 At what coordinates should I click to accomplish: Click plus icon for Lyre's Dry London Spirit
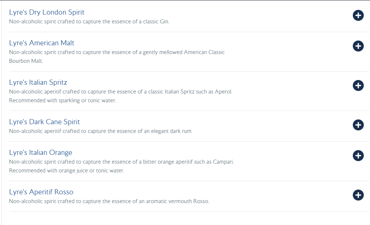(358, 15)
